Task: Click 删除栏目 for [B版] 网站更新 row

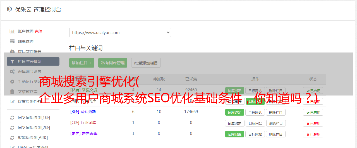Action: tap(276, 112)
